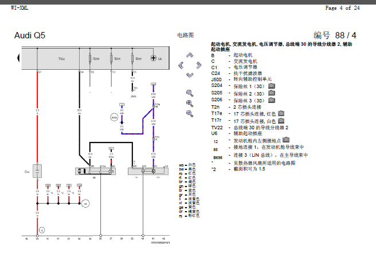Click legend entry 'C24 - 抗干扰滤波器'
Viewport: 376px width, 262px height.
pyautogui.click(x=237, y=73)
